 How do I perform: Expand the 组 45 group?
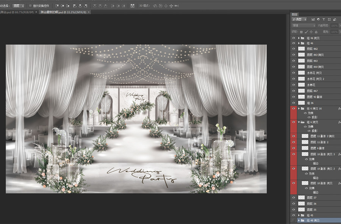point(299,215)
